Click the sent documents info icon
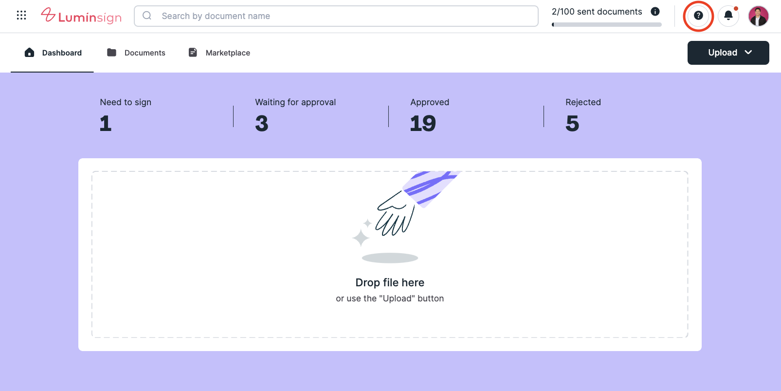 coord(655,11)
